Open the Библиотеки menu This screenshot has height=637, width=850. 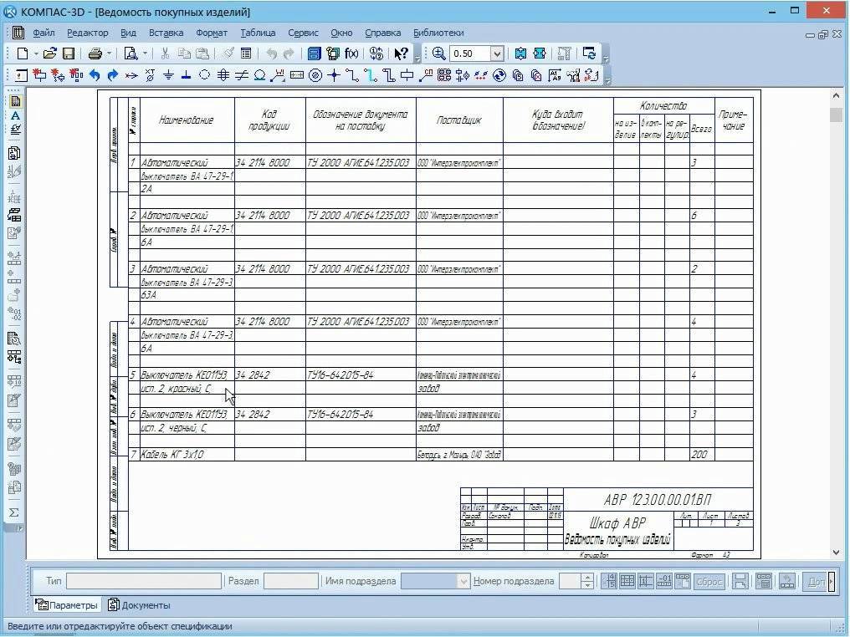pyautogui.click(x=438, y=33)
